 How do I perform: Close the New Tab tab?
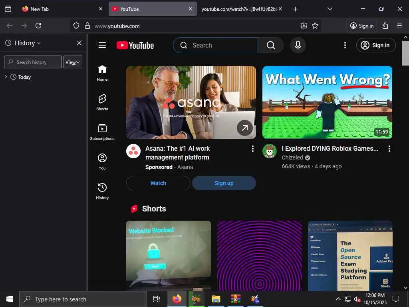(x=101, y=9)
